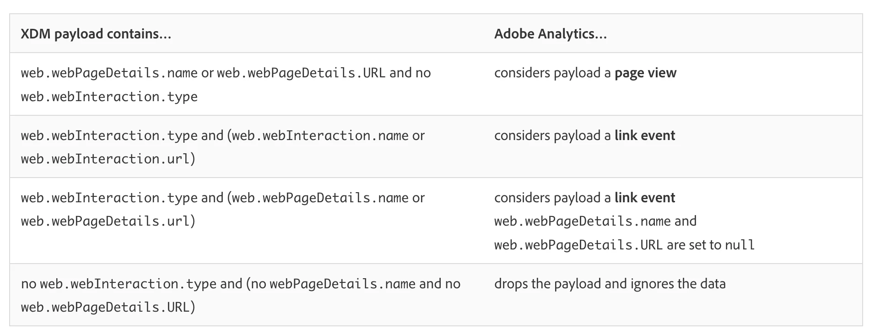Click the "XDM payload contains..." column header
The width and height of the screenshot is (875, 335).
(x=96, y=34)
